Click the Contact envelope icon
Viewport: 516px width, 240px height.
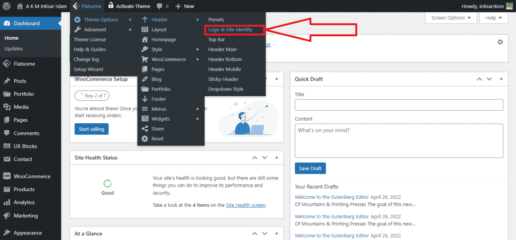pyautogui.click(x=7, y=159)
